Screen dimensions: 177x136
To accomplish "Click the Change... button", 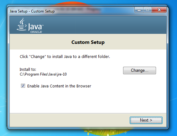I will coord(139,71).
